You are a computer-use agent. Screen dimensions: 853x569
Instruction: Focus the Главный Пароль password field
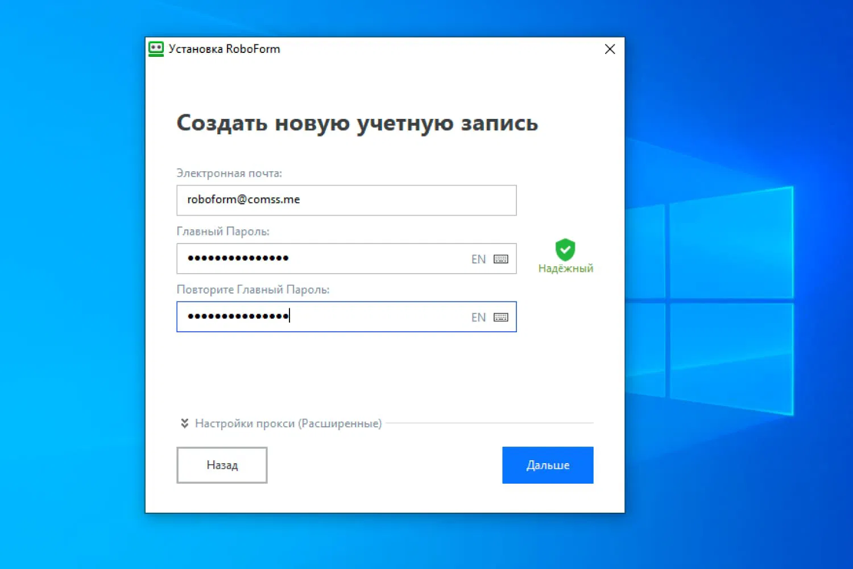346,258
